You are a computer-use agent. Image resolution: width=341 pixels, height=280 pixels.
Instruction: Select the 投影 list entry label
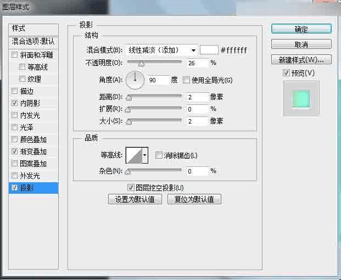click(x=27, y=188)
